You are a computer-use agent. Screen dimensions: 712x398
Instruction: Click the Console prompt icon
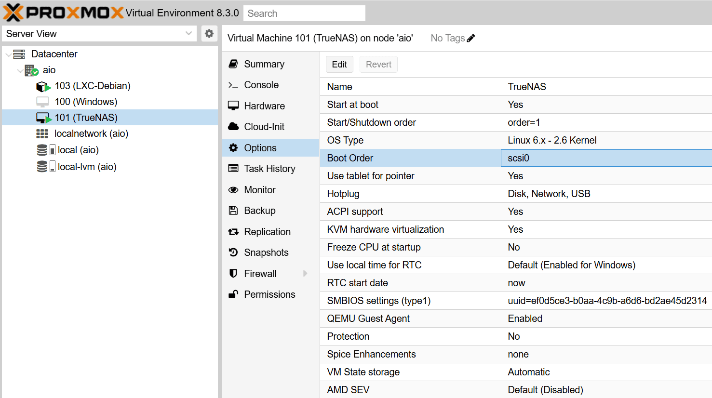pos(233,85)
